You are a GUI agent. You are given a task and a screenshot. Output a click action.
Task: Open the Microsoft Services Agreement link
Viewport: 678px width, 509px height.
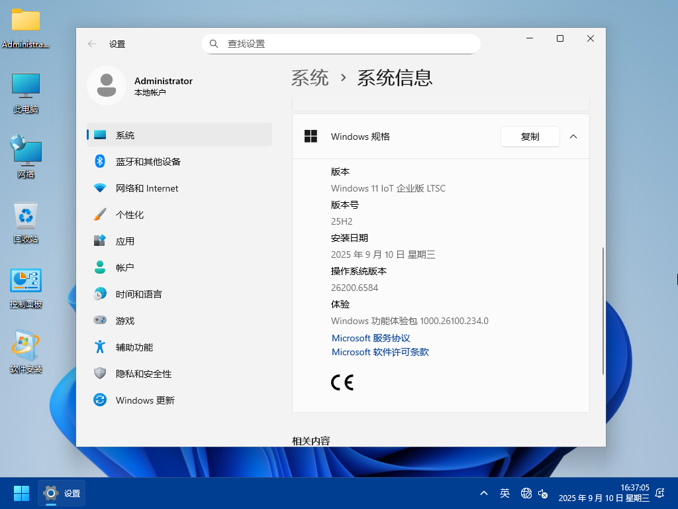coord(371,338)
